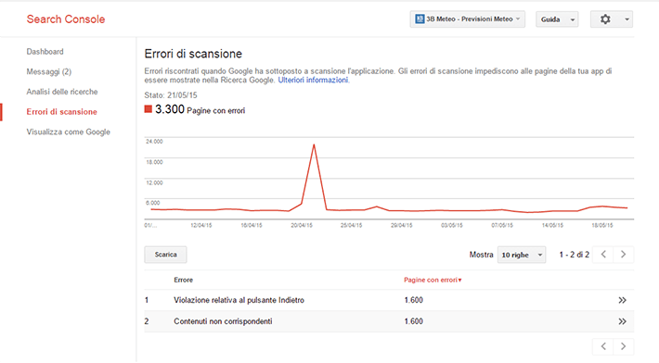Click the 18/05/15 chart axis label
Viewport: 659px width, 363px height.
click(601, 226)
